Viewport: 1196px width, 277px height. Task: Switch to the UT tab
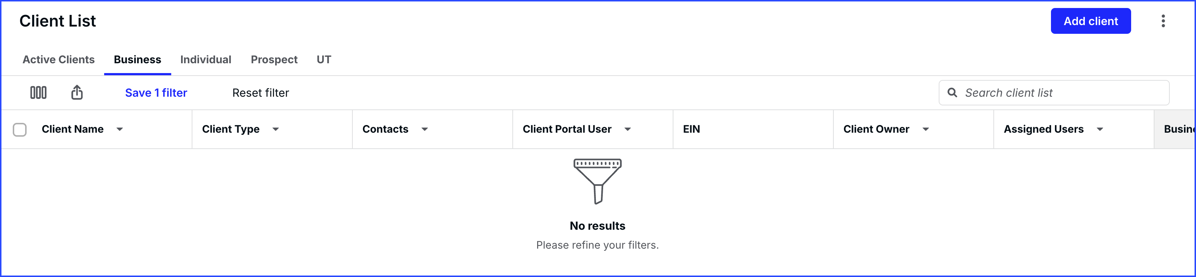click(324, 60)
